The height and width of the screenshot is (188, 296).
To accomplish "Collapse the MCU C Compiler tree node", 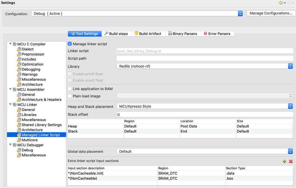I will pos(11,44).
